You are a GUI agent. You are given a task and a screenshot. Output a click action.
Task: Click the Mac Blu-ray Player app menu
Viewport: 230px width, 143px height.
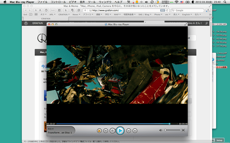pos(22,2)
